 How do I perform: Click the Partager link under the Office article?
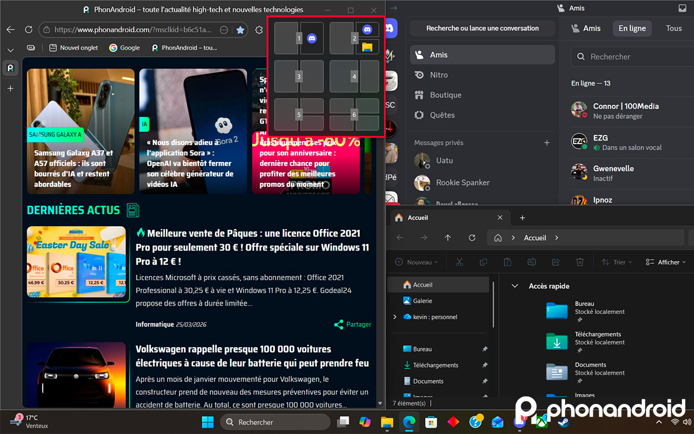click(x=352, y=324)
